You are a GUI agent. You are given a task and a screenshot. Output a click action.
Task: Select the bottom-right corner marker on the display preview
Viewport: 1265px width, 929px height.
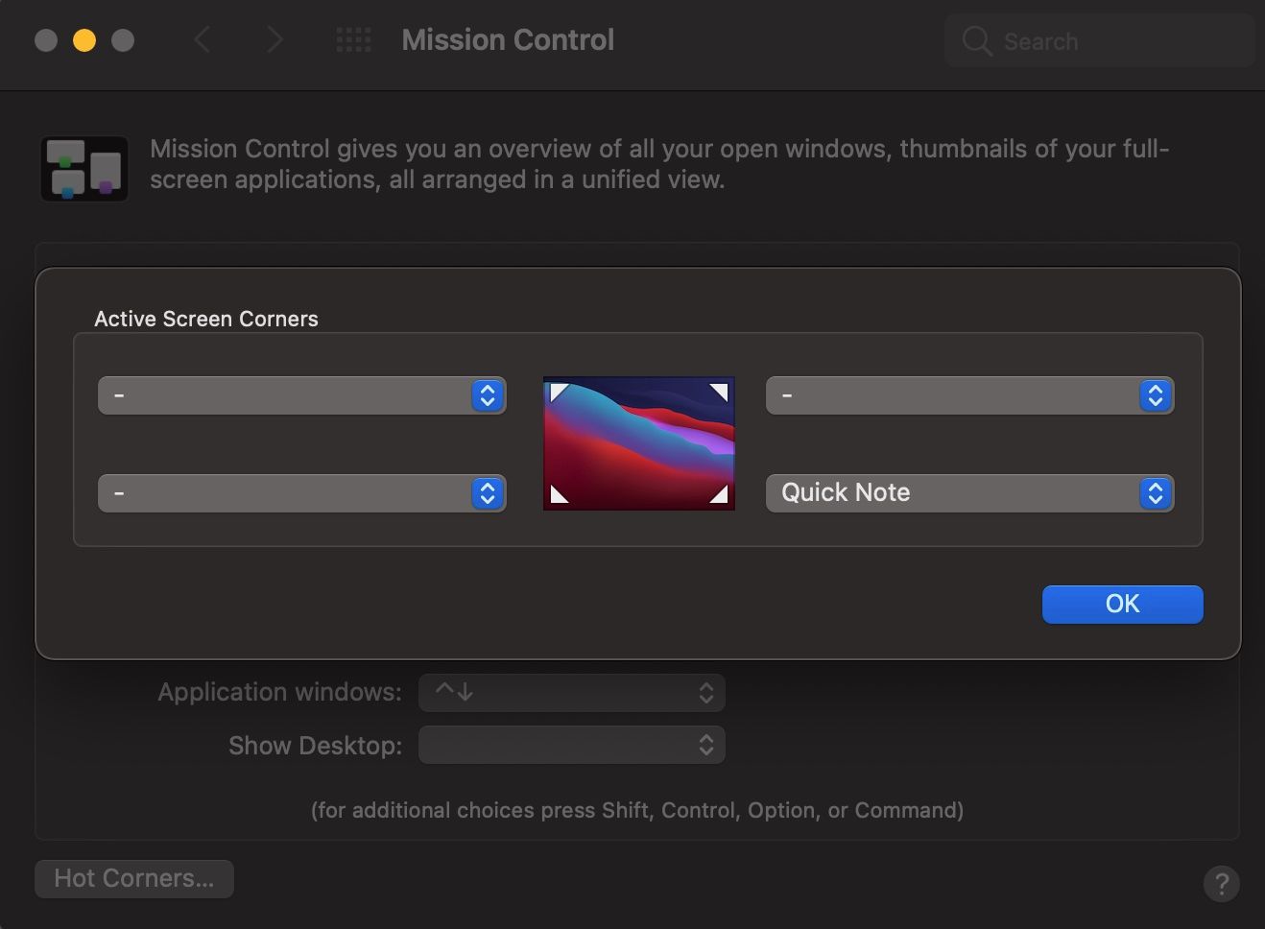(x=720, y=497)
